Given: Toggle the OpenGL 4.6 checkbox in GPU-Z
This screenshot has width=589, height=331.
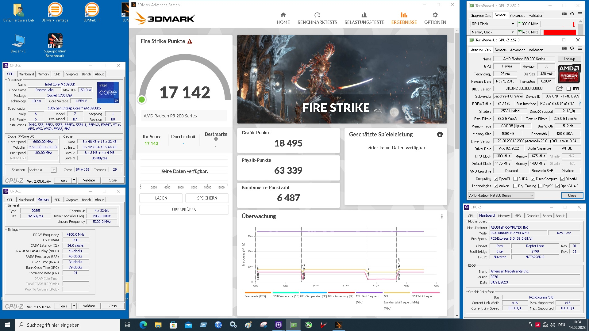Looking at the screenshot, I should (x=557, y=186).
